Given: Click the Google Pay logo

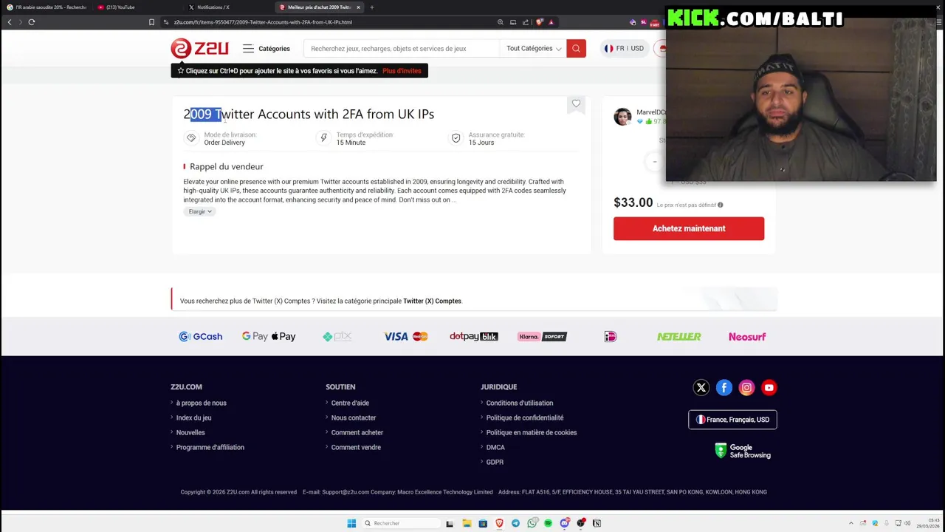Looking at the screenshot, I should (x=255, y=337).
